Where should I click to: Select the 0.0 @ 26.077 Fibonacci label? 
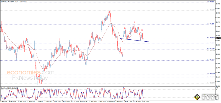[x=211, y=1]
